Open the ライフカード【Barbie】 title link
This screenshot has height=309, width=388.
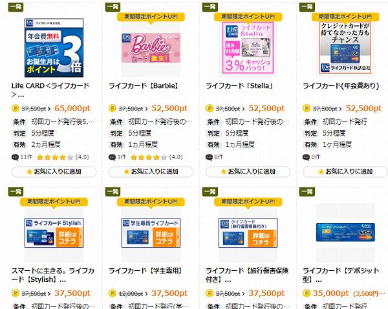click(x=144, y=86)
